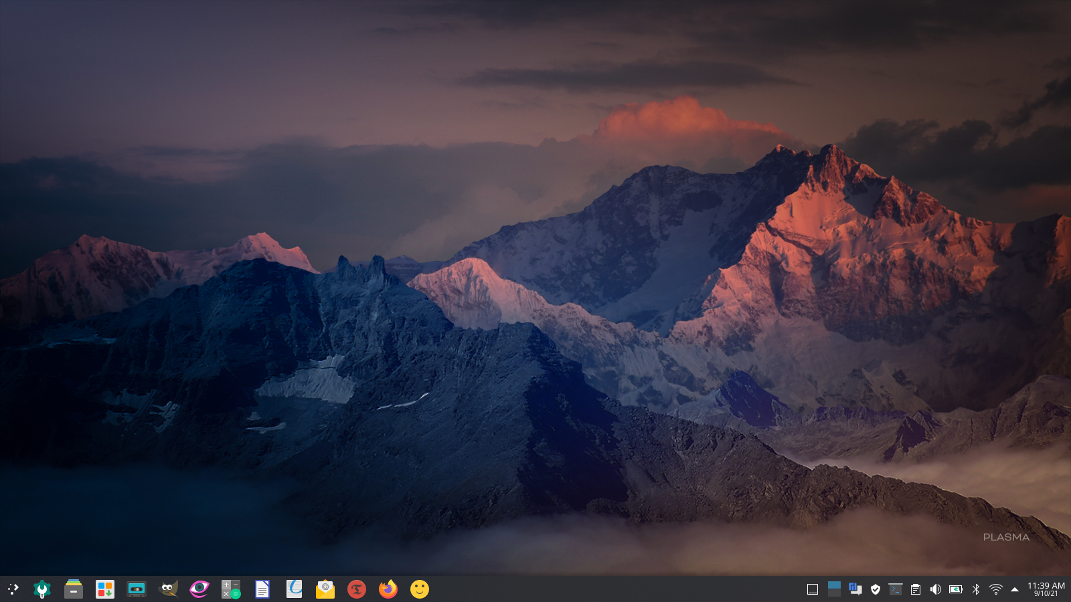The width and height of the screenshot is (1071, 602).
Task: Open the Bluetooth tray icon
Action: click(976, 589)
